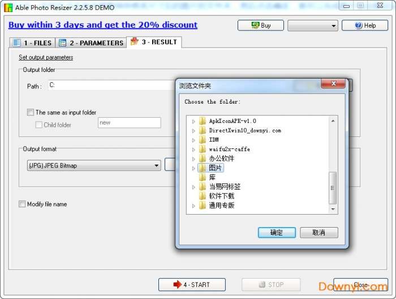Switch to the 2 - PARAMETERS tab
Viewport: 396px width, 299px height.
[x=91, y=42]
